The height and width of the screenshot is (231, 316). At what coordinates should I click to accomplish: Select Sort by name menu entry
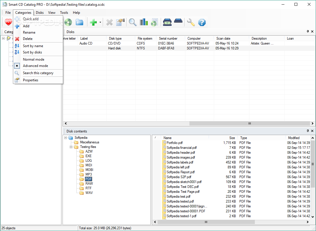[38, 46]
